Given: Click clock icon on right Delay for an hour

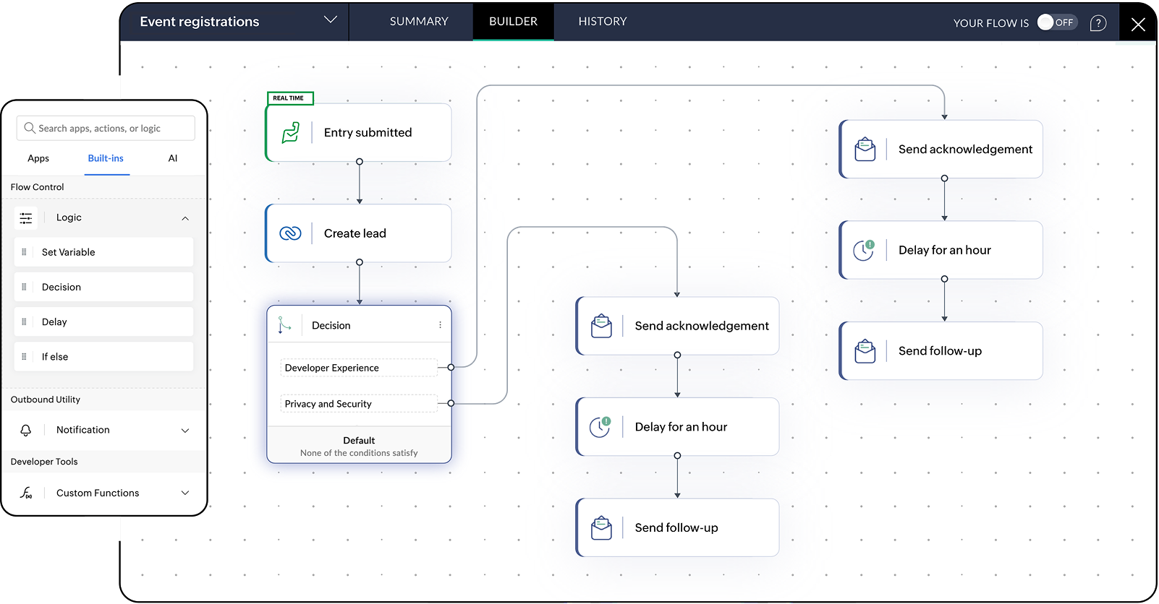Looking at the screenshot, I should 864,250.
